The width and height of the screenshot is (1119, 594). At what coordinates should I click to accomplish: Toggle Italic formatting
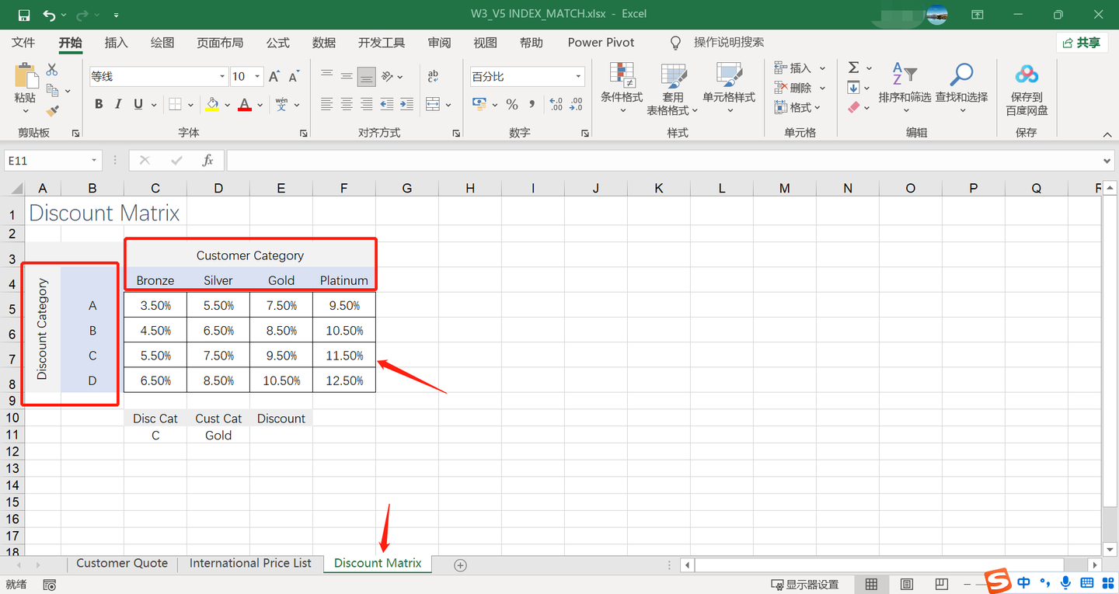[118, 104]
